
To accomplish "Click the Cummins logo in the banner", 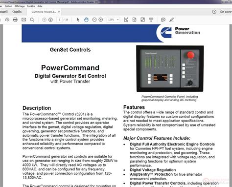I will (x=166, y=33).
